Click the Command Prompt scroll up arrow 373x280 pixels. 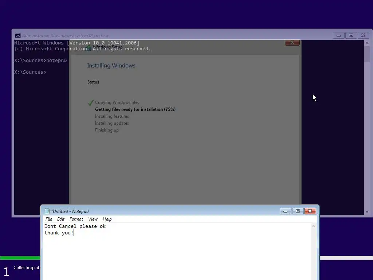tap(367, 43)
